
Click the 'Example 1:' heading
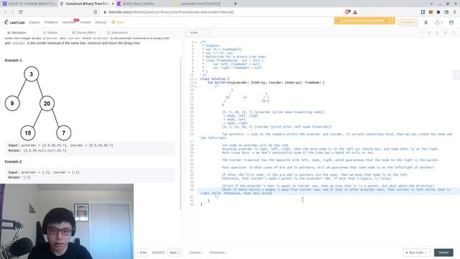click(14, 60)
